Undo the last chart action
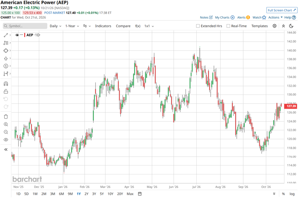This screenshot has height=198, width=298. tap(6, 99)
